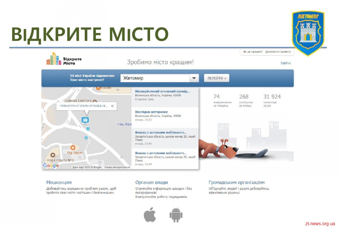Click the Наш Кра map label
The image size is (339, 230).
coord(124,124)
